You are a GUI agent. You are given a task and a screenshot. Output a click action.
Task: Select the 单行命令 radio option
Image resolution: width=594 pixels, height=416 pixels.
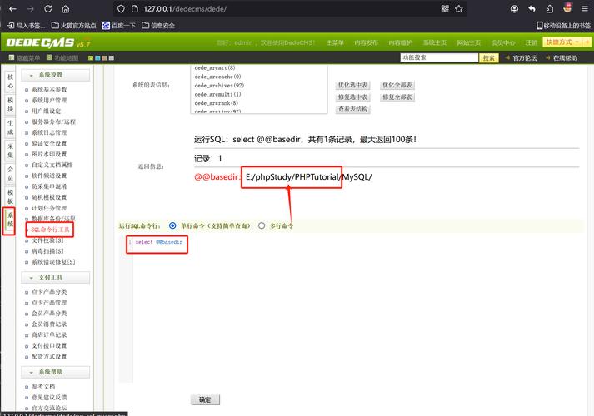click(172, 225)
